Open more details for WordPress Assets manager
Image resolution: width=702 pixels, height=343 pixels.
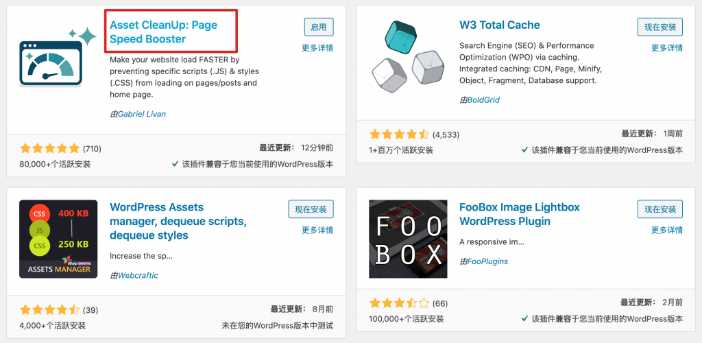[317, 230]
